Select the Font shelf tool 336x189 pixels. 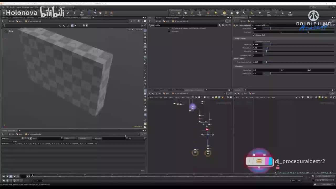75,13
